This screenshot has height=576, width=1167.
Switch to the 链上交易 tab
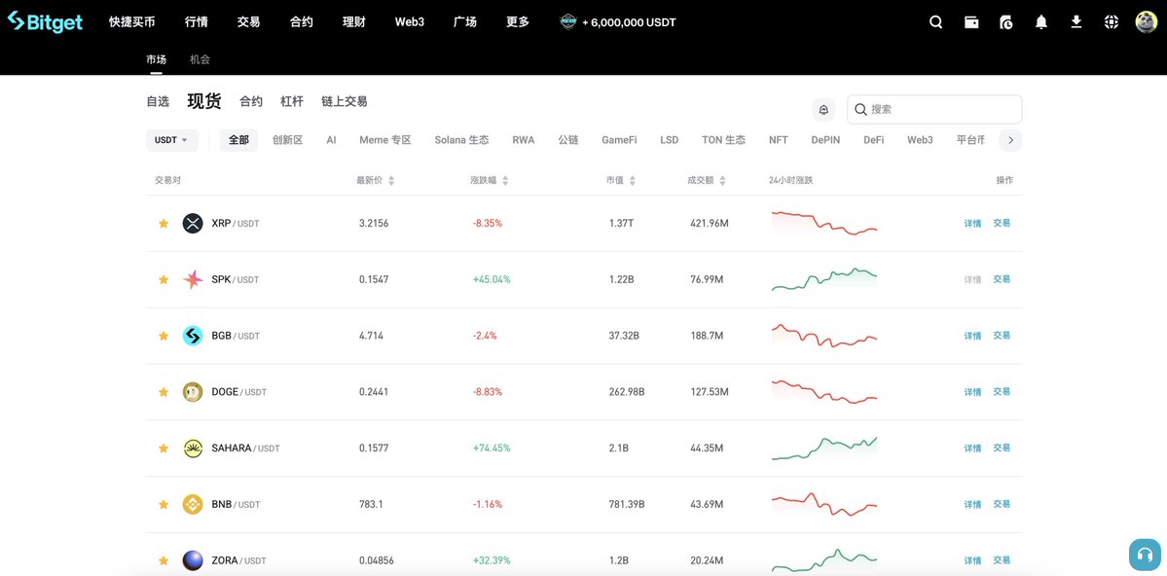tap(345, 101)
